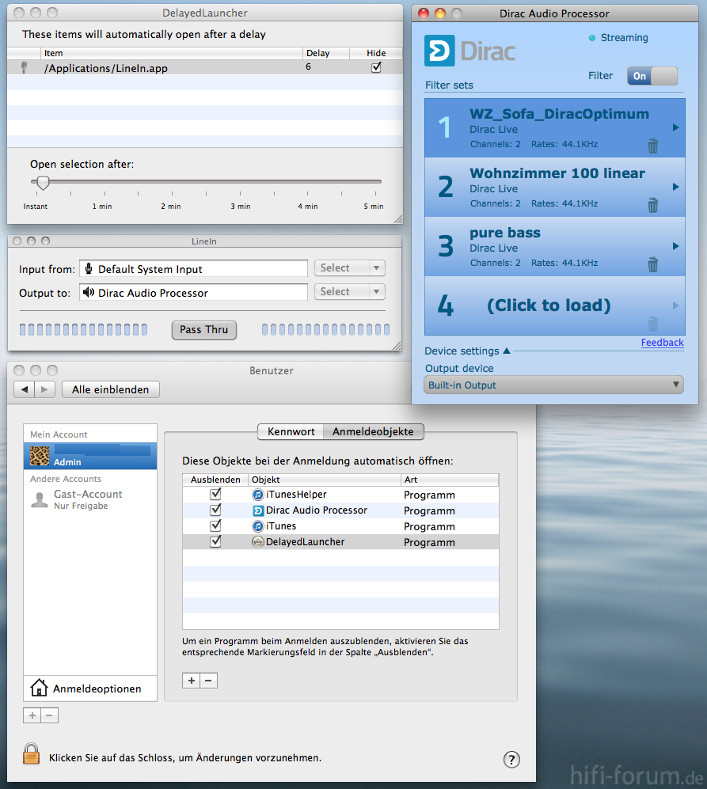Screen dimensions: 707x789
Task: Open the Feedback link in Dirac
Action: 662,343
